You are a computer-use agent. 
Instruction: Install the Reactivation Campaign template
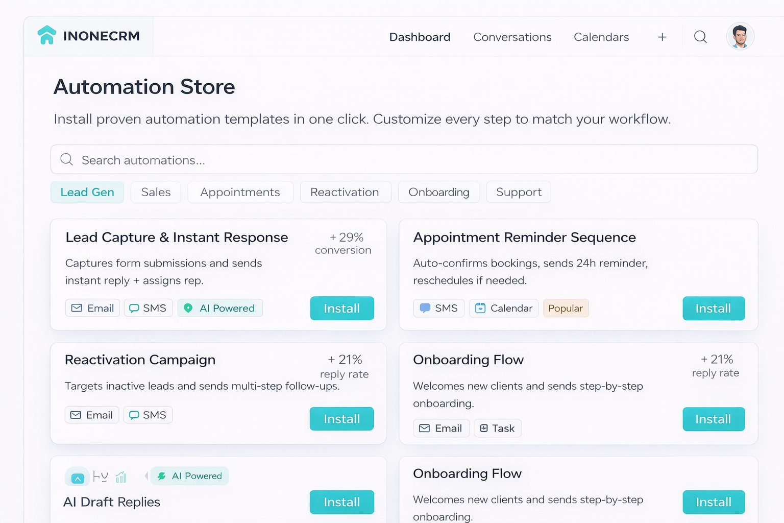click(x=341, y=419)
